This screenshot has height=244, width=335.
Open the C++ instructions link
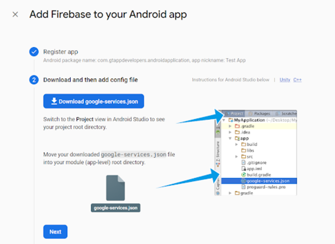[x=298, y=80]
